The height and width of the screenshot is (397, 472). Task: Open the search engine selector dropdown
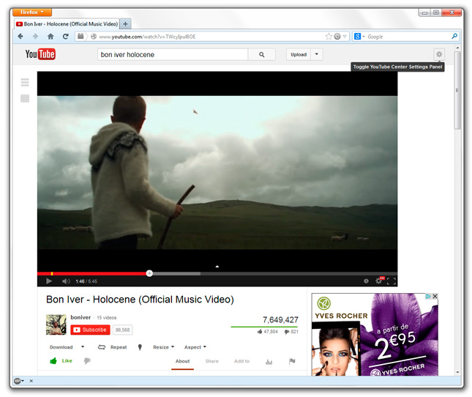(359, 37)
